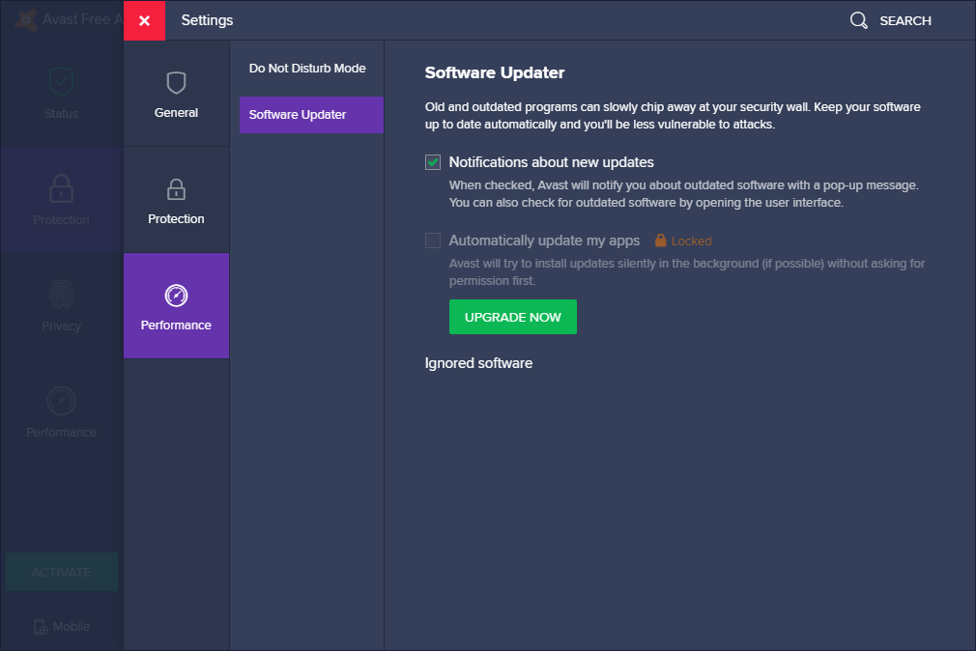Viewport: 976px width, 651px height.
Task: Expand the Ignored software section
Action: pyautogui.click(x=478, y=363)
